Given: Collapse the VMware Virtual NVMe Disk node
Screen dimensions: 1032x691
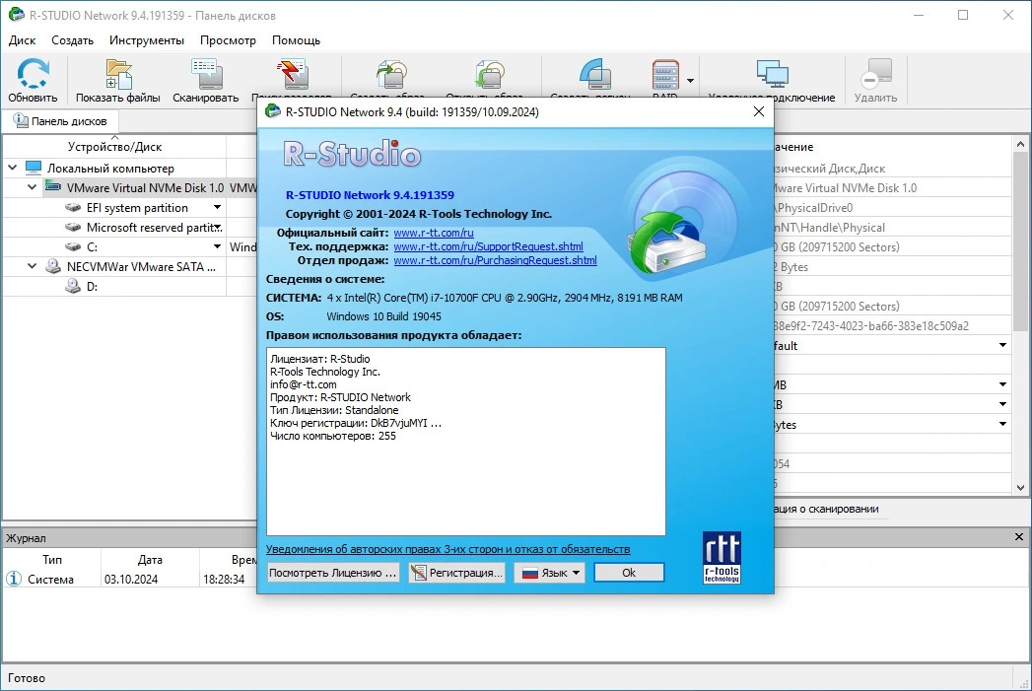Looking at the screenshot, I should pos(32,187).
